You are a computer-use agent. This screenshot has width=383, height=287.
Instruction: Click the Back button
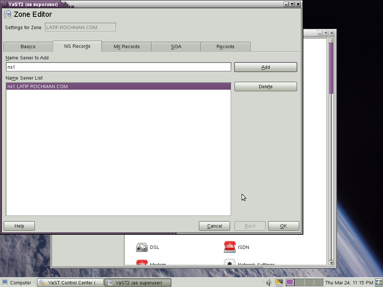[250, 226]
